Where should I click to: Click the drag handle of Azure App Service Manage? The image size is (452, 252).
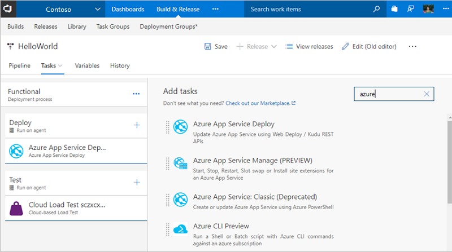pos(167,163)
